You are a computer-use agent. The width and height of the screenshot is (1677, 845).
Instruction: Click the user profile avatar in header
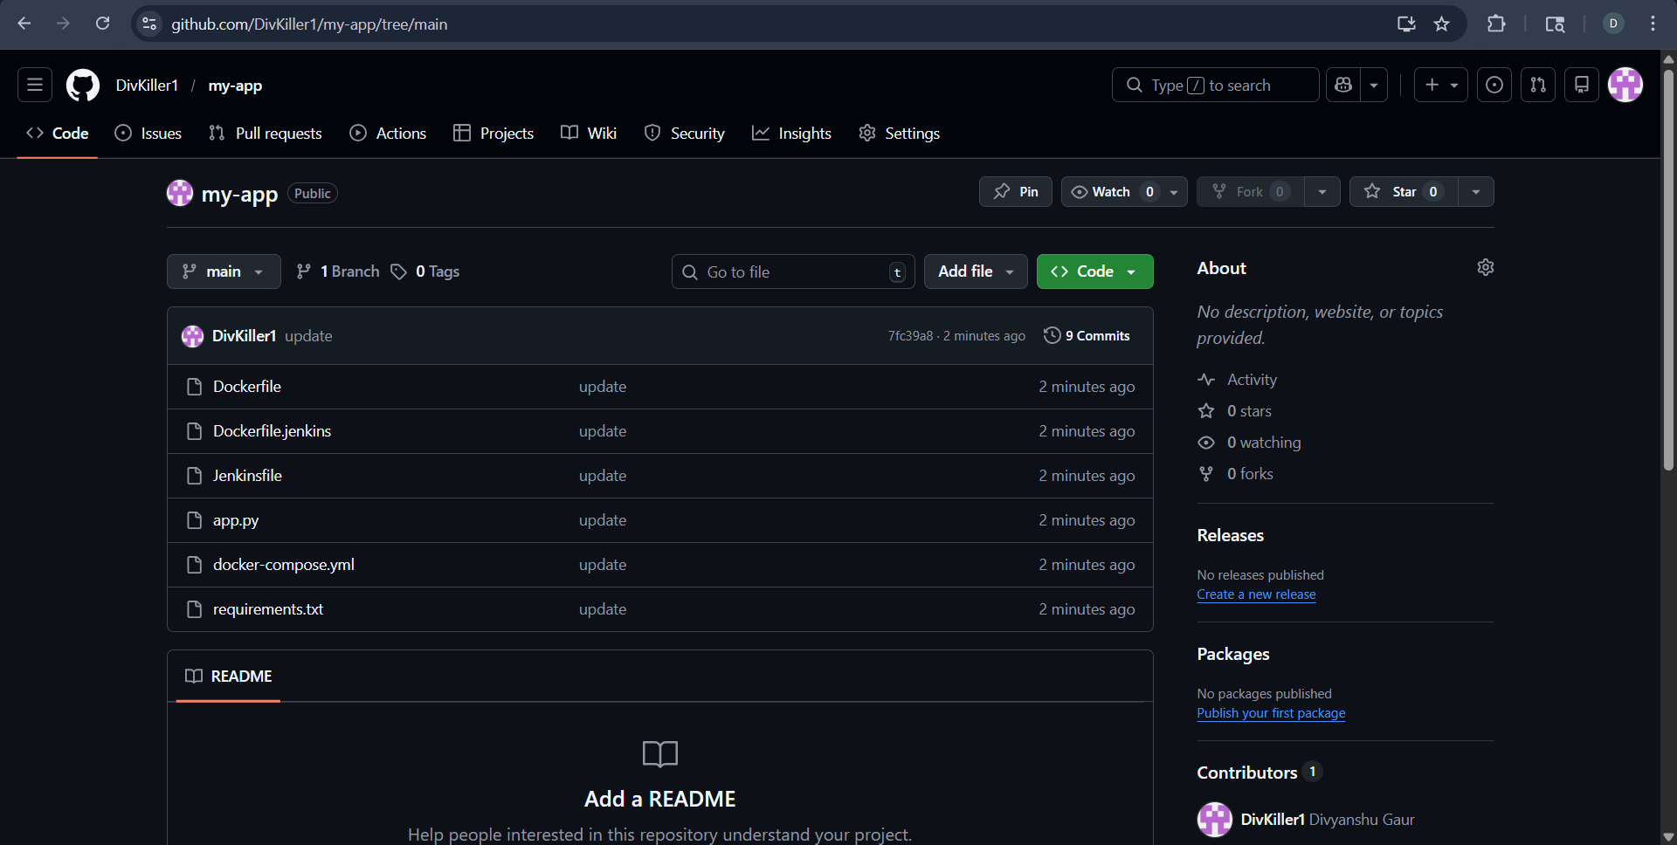[1625, 86]
